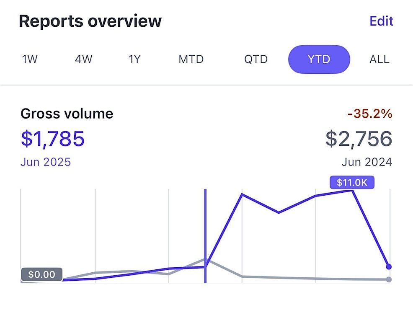
Task: Tap the $11.0K chart peak label
Action: click(x=351, y=183)
